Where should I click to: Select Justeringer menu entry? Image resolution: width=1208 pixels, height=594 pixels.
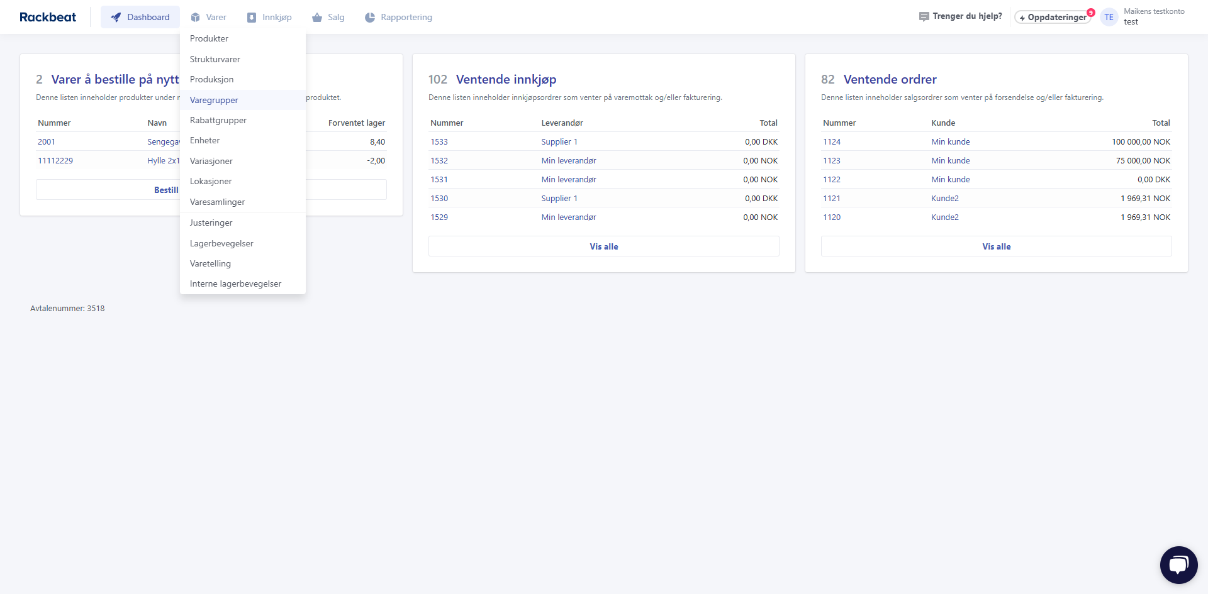[243, 223]
